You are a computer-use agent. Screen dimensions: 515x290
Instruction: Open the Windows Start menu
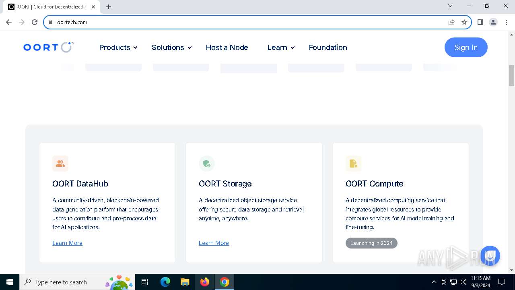click(x=10, y=282)
